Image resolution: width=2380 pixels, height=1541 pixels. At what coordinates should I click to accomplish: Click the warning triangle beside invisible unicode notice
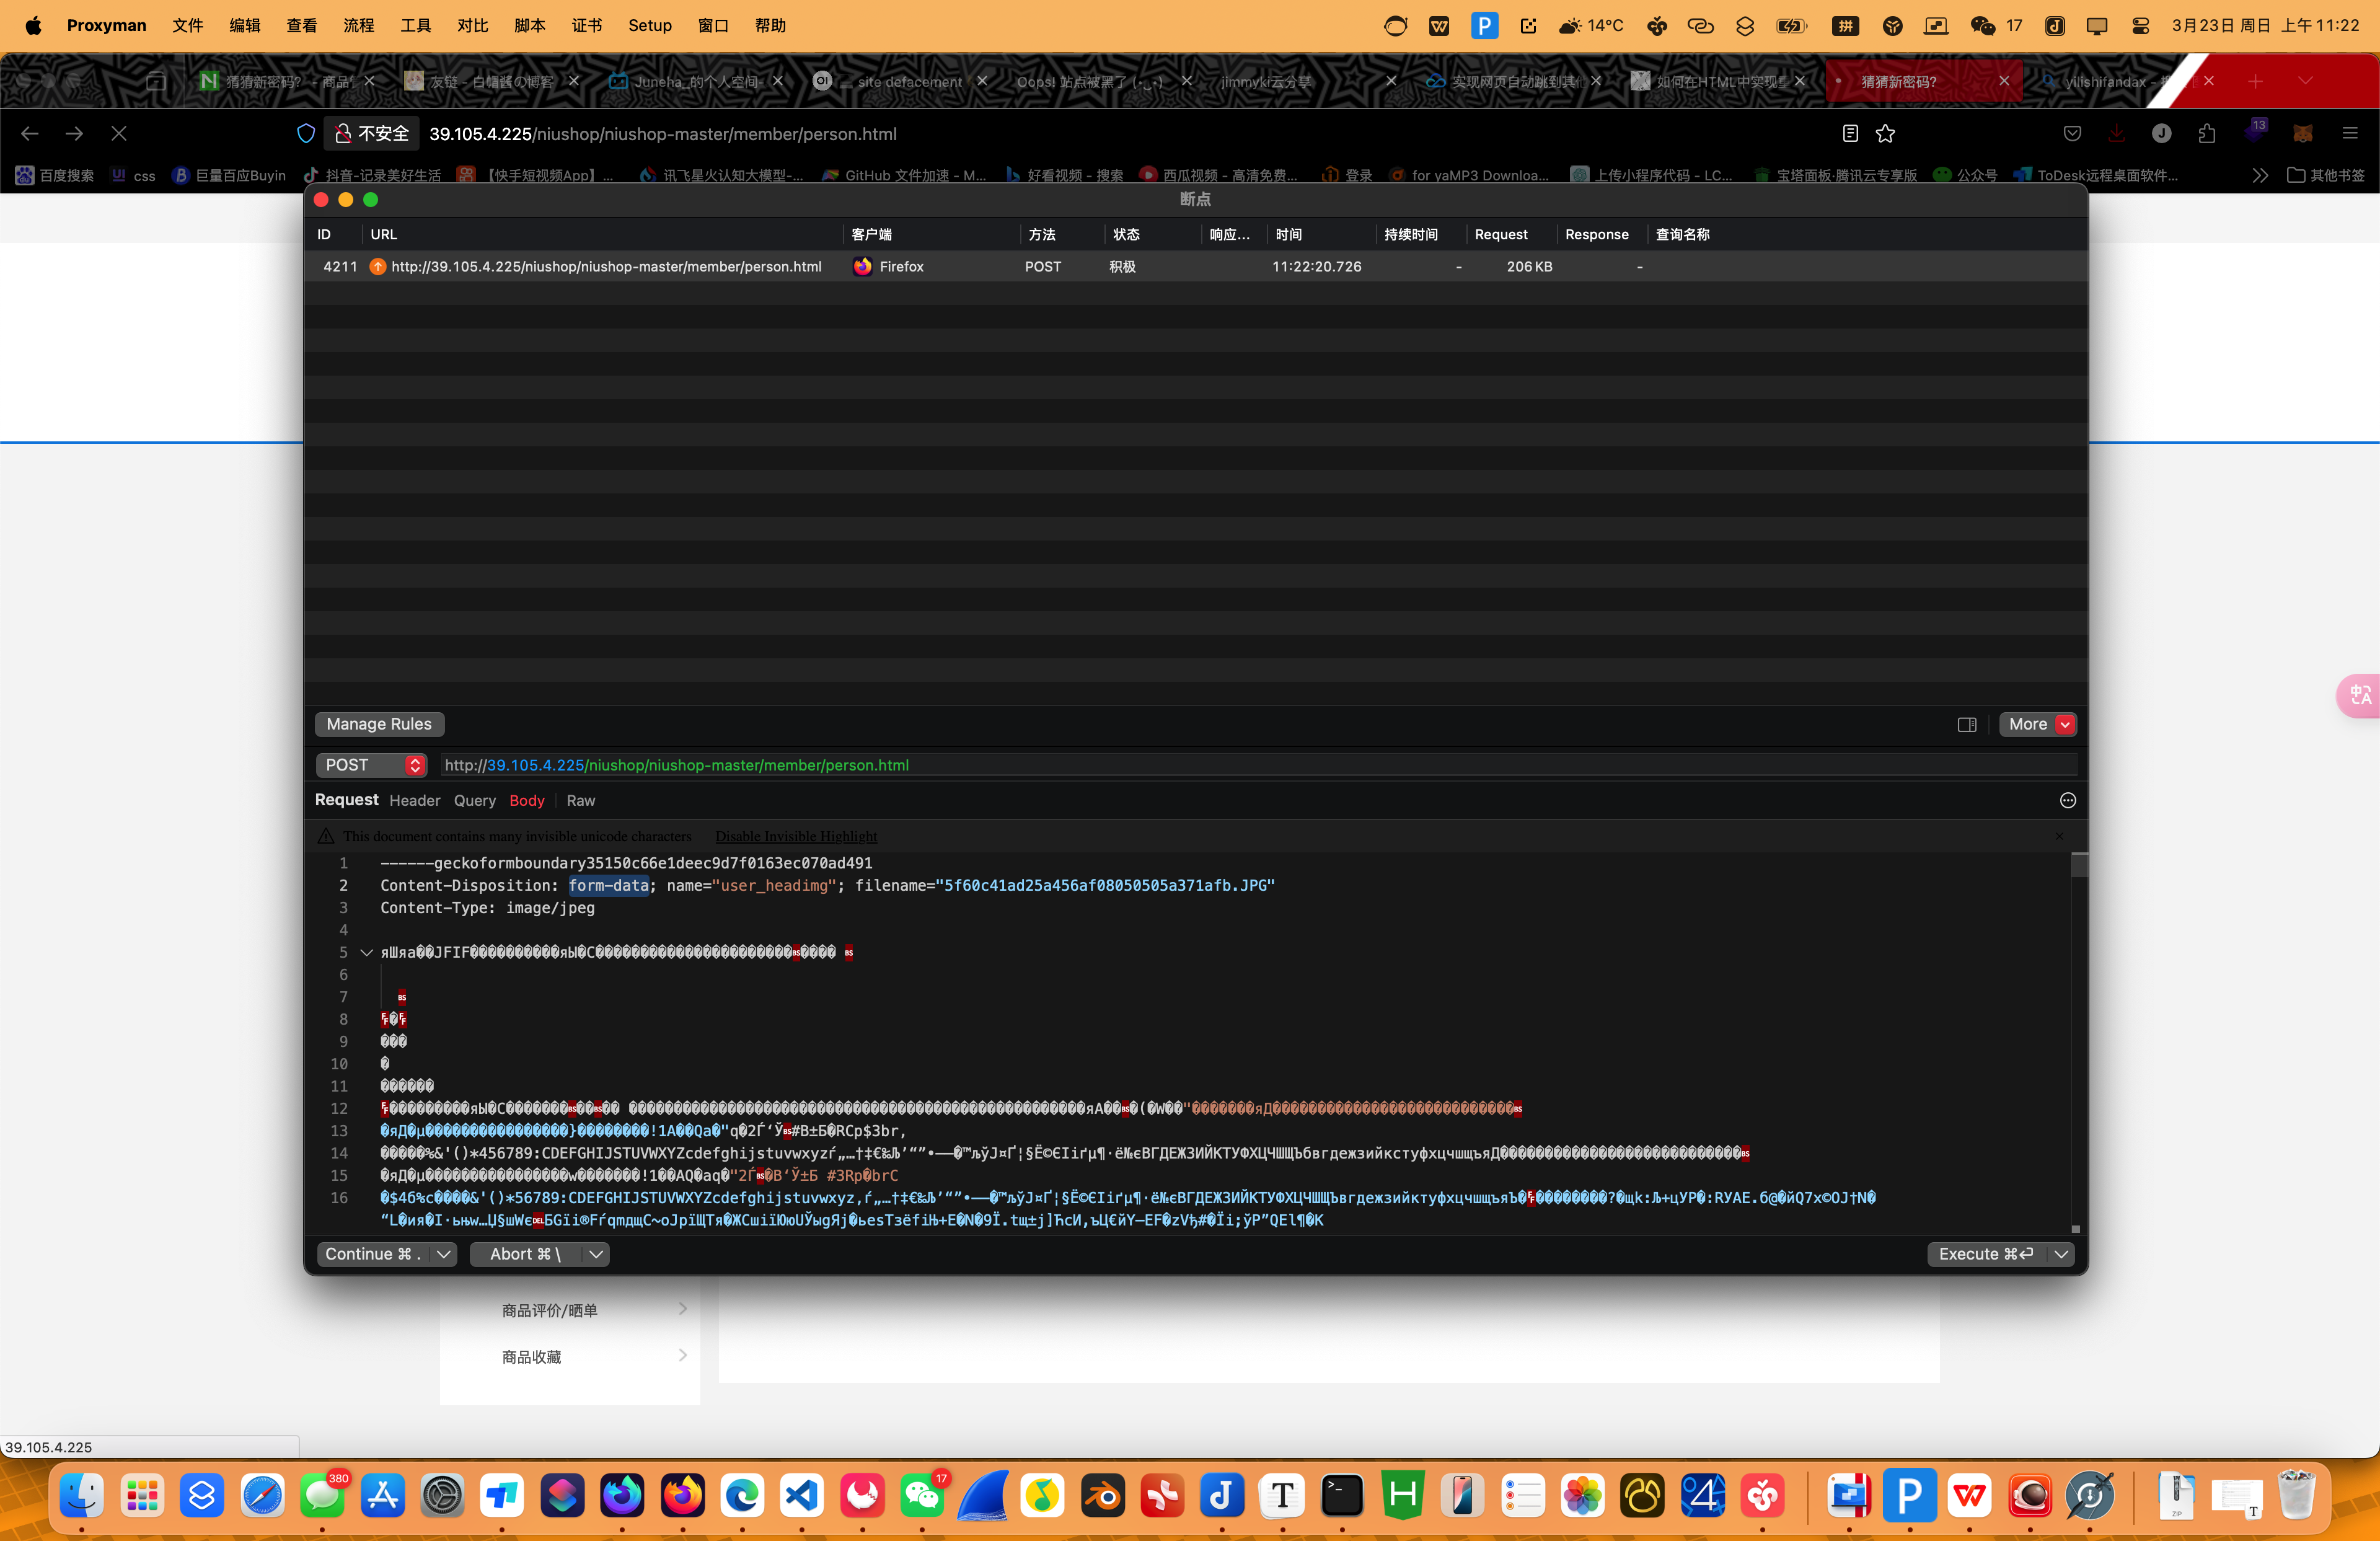(326, 836)
